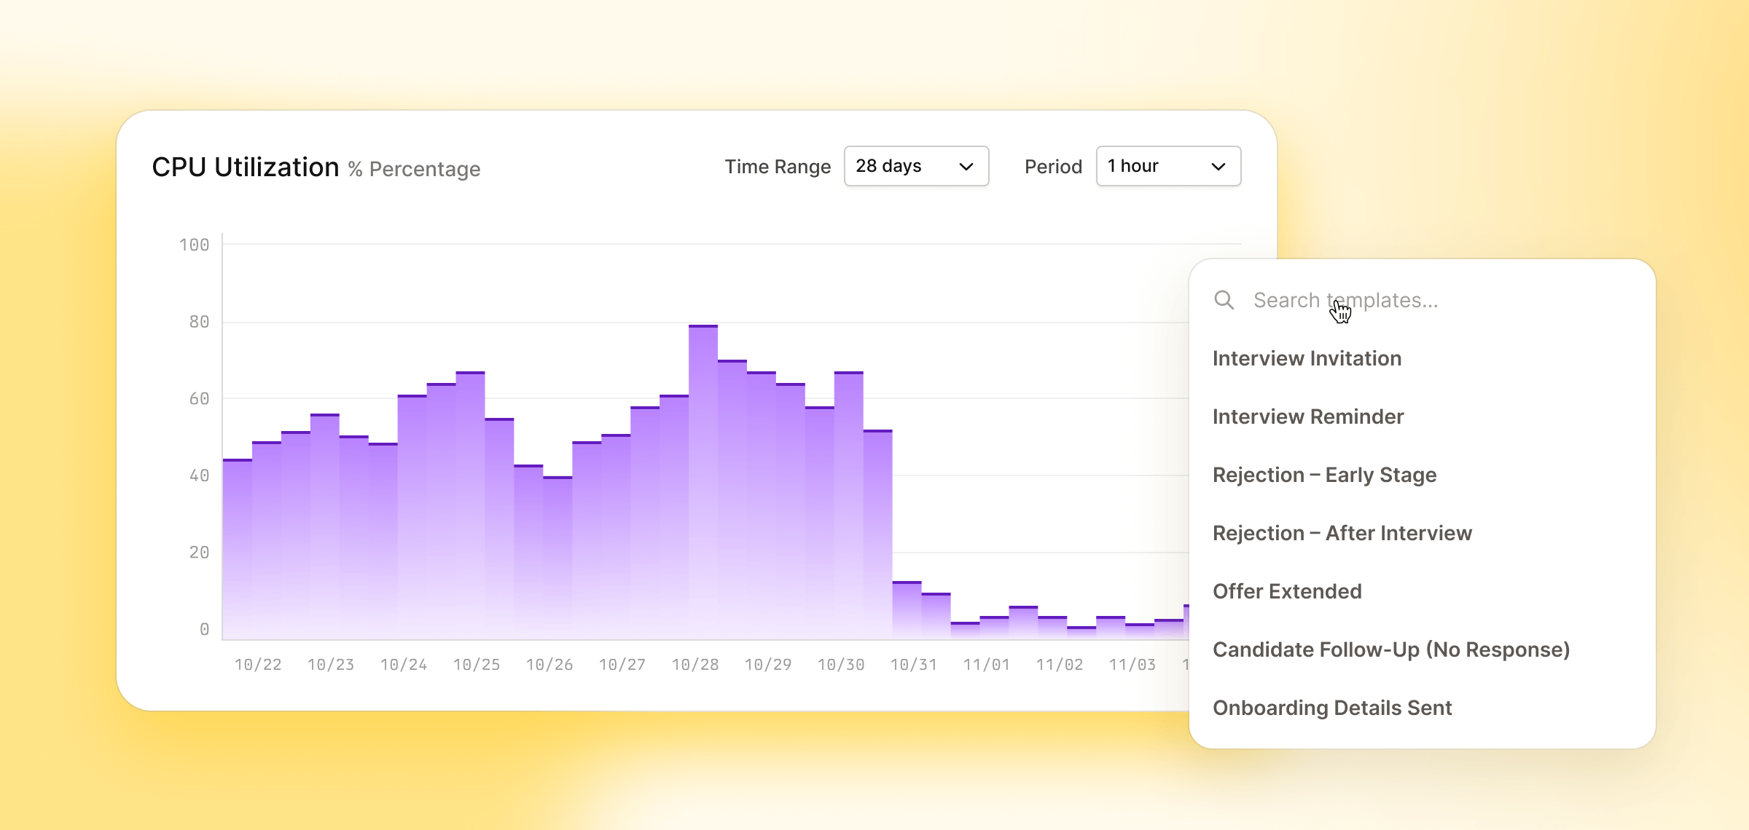Click the tallest chart bar at 10/28
1749x830 pixels.
click(x=703, y=482)
